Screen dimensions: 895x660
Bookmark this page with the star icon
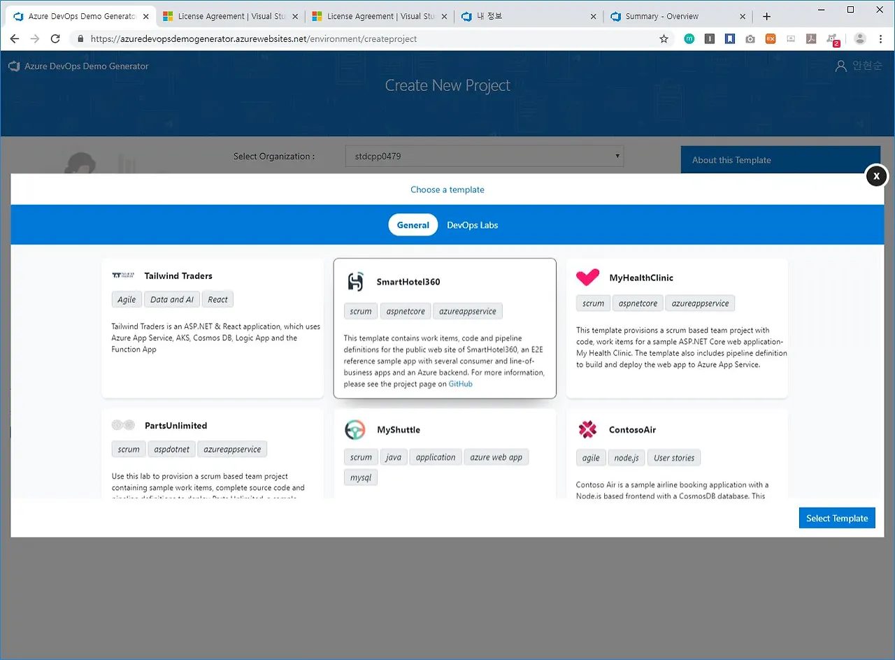[664, 39]
